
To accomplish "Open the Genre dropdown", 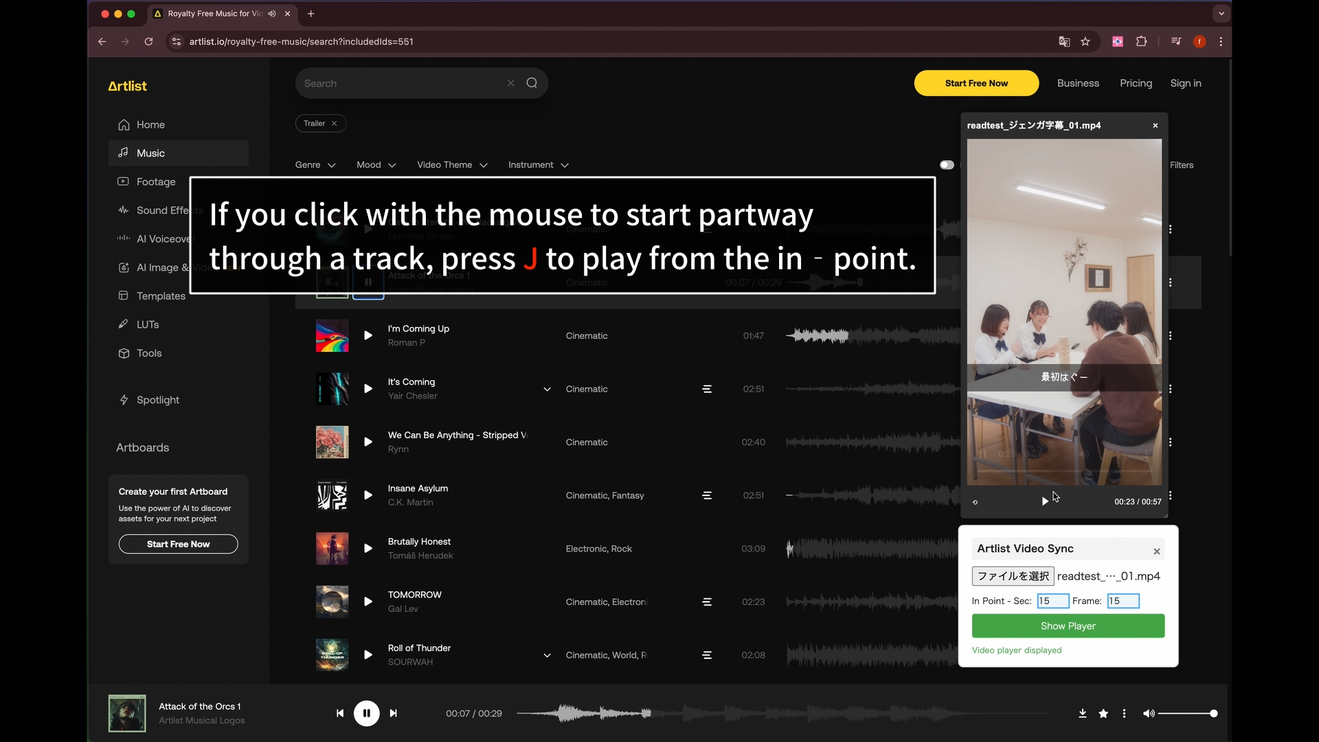I will 315,165.
